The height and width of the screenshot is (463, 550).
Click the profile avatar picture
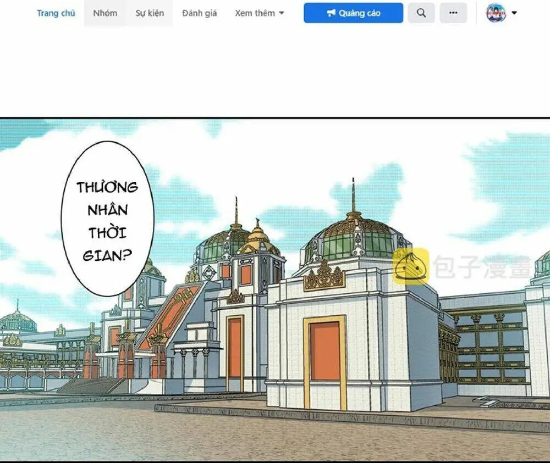click(x=496, y=13)
